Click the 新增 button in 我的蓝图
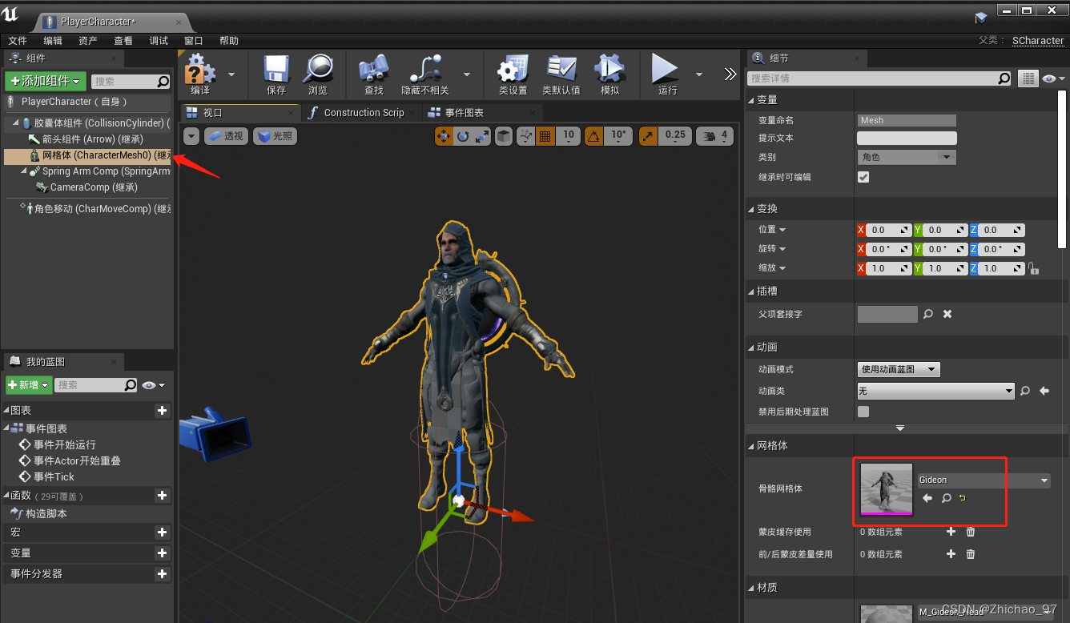Viewport: 1070px width, 623px height. 29,385
